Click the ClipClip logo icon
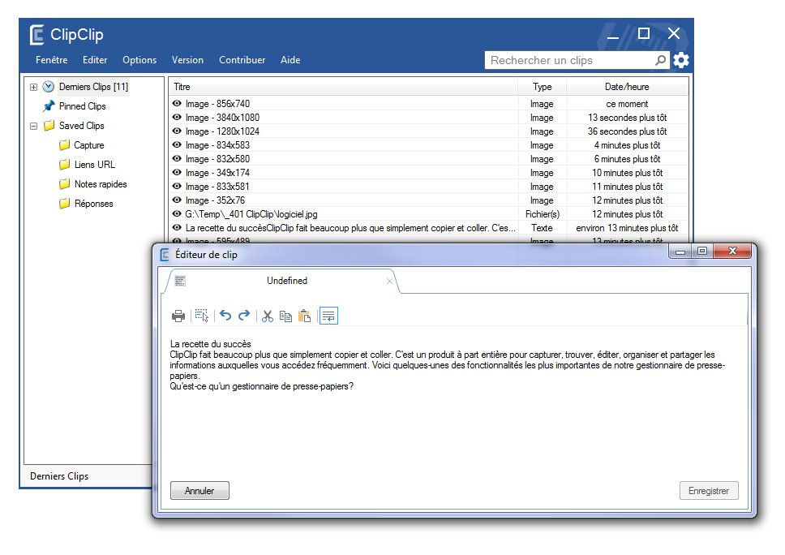Viewport: 785px width, 555px height. coord(37,35)
